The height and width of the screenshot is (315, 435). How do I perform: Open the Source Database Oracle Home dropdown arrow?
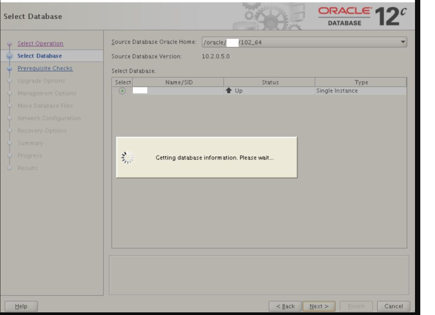click(403, 42)
